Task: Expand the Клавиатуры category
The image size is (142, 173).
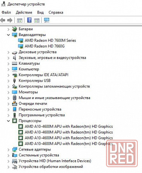Action: tap(9, 64)
